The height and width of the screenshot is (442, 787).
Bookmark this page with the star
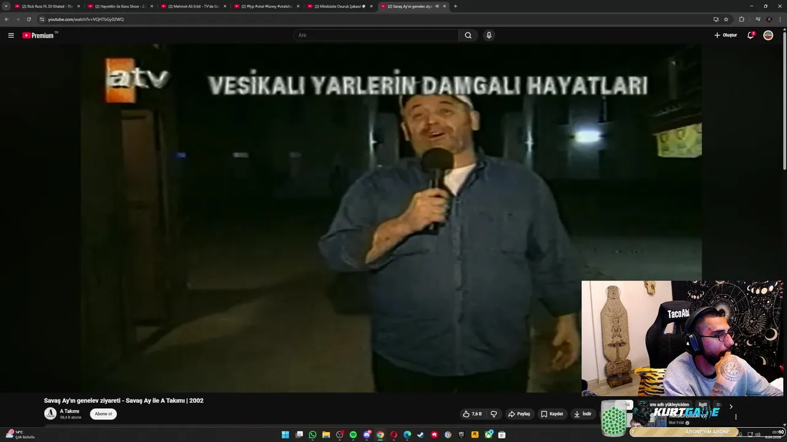pyautogui.click(x=726, y=19)
